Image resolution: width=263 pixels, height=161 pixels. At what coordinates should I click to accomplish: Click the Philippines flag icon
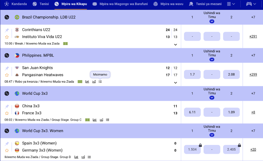17,55
